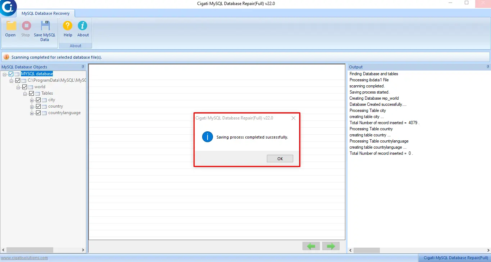This screenshot has height=262, width=491.
Task: Click the countrylanguage table icon
Action: tap(44, 113)
